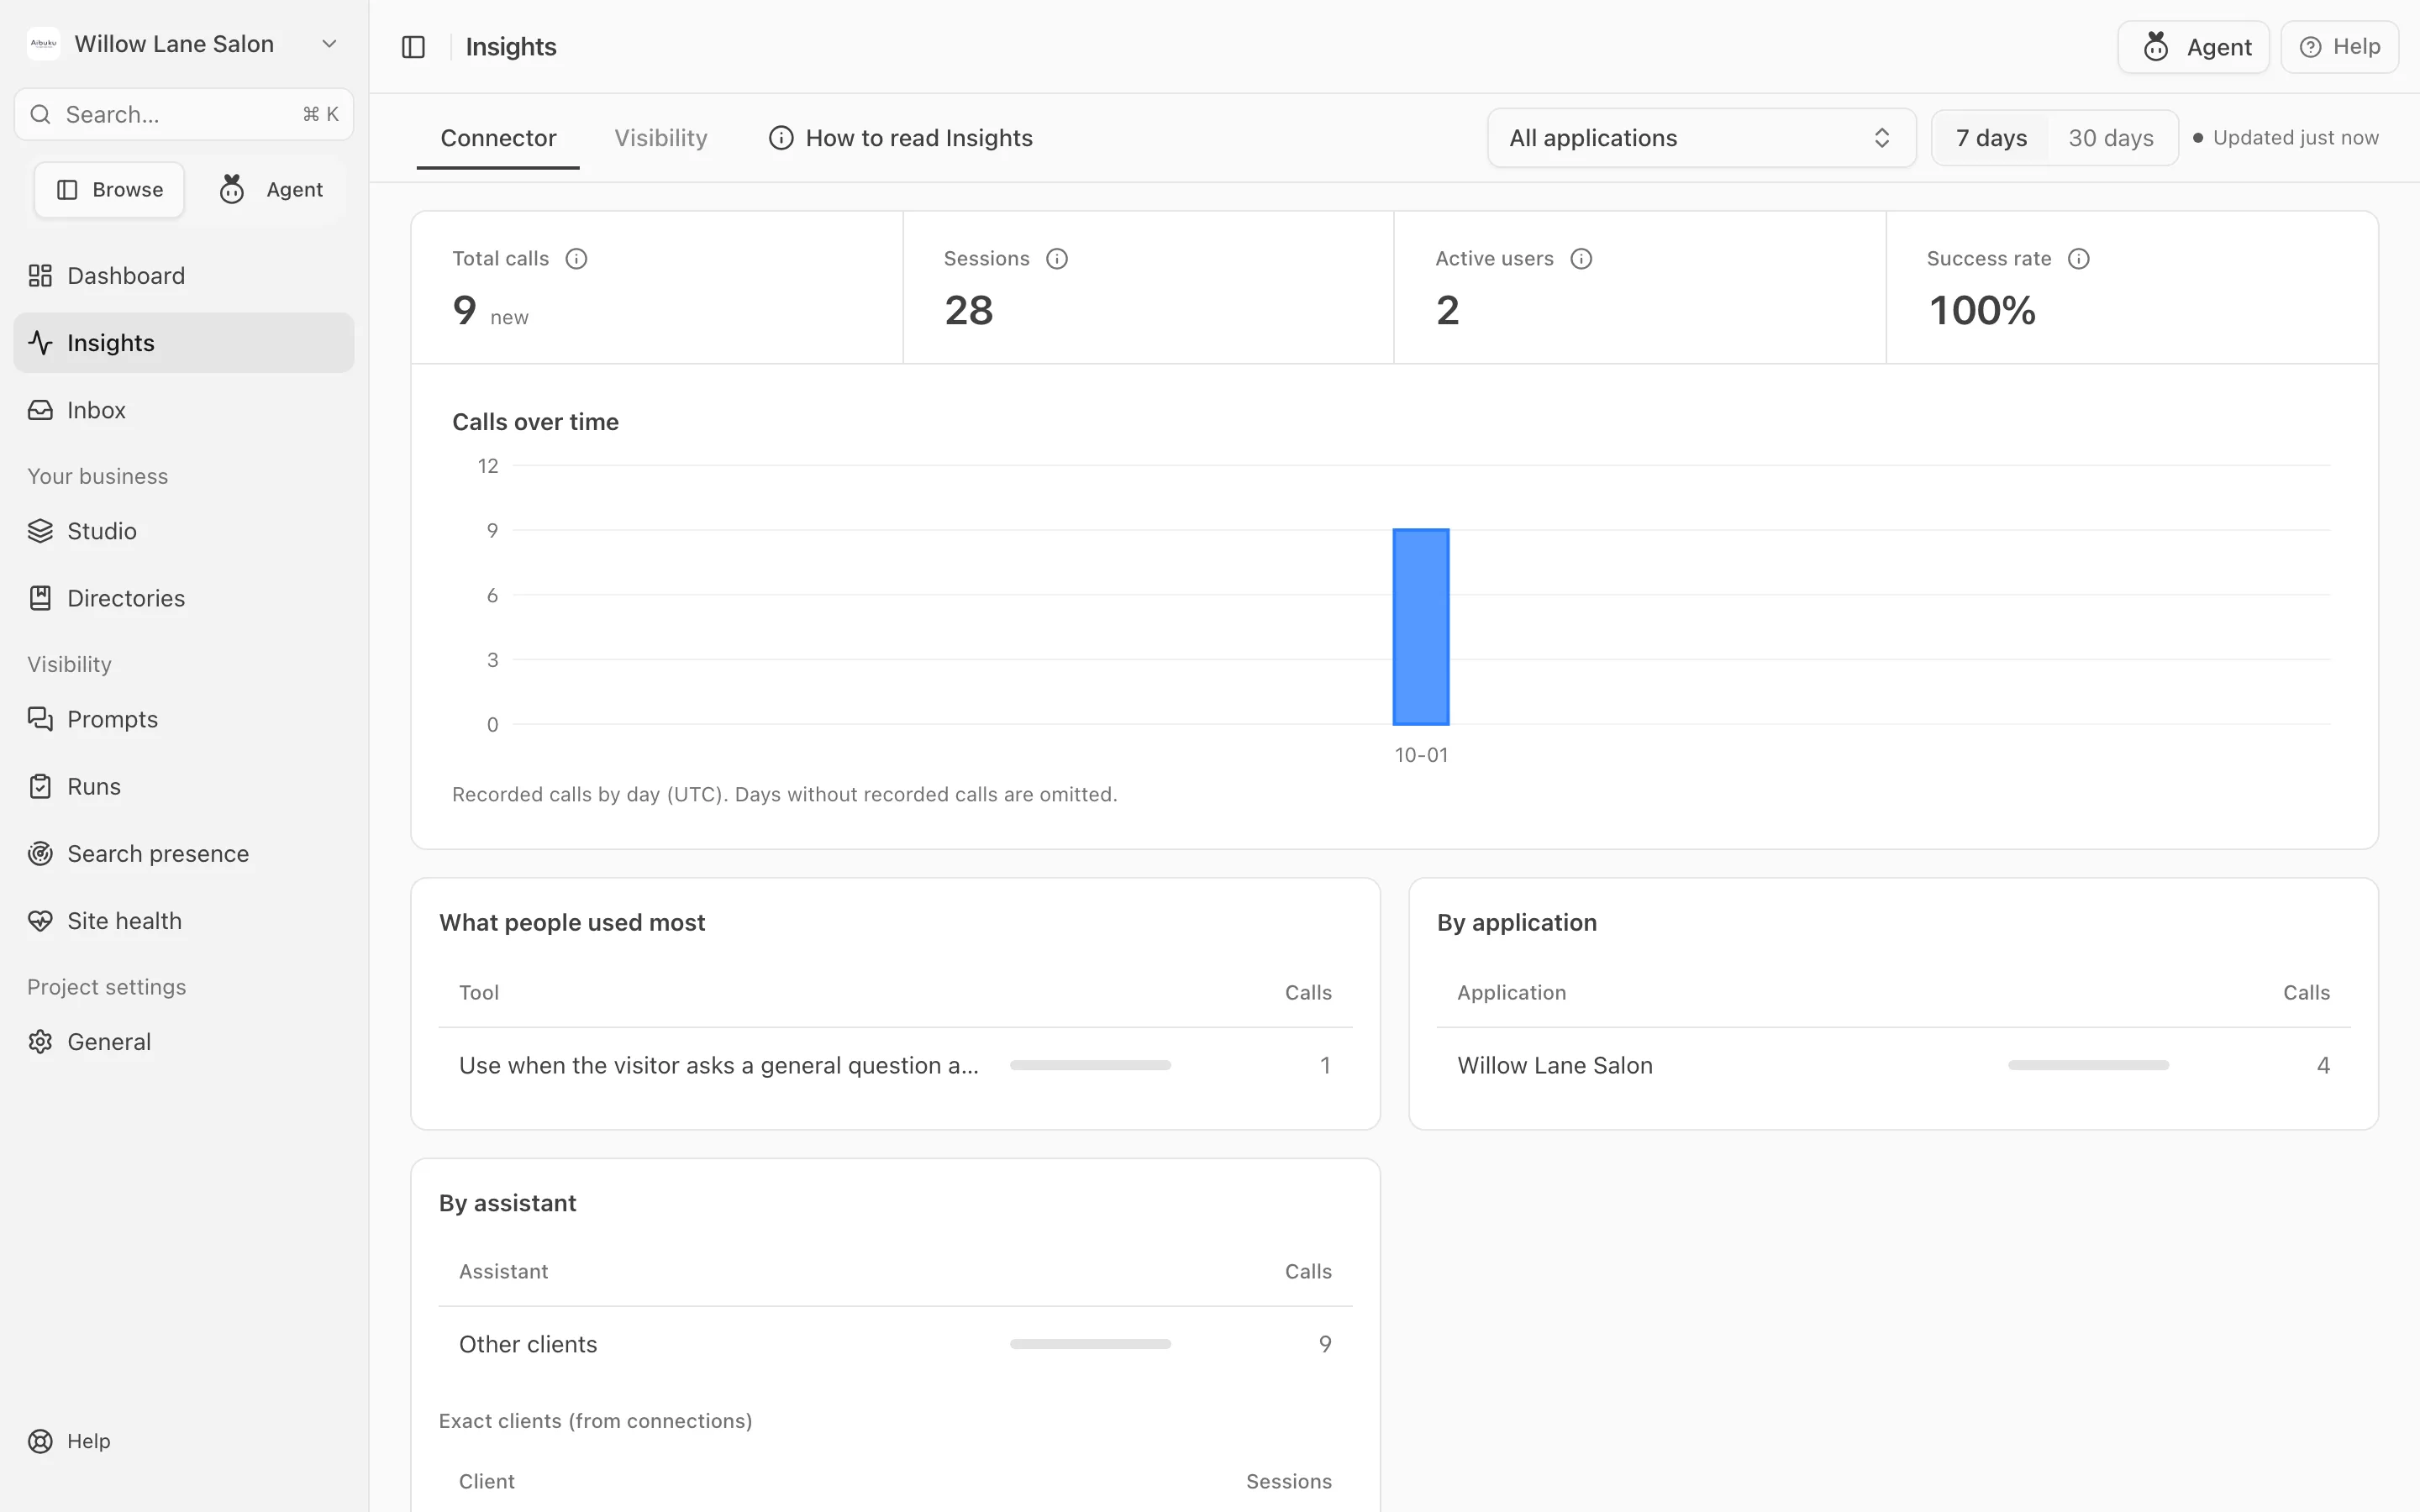This screenshot has height=1512, width=2420.
Task: Click the Other clients usage bar
Action: coord(1090,1344)
